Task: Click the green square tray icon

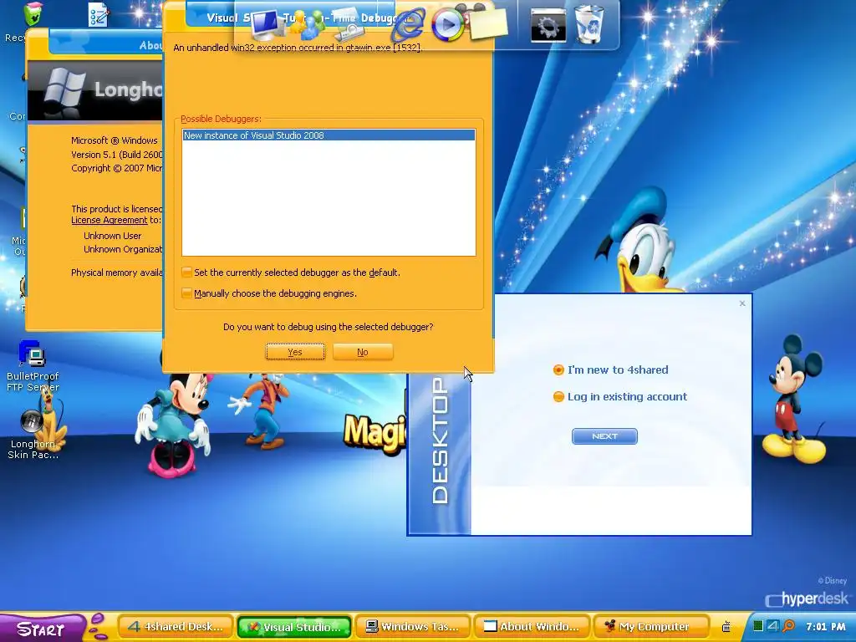Action: [757, 626]
